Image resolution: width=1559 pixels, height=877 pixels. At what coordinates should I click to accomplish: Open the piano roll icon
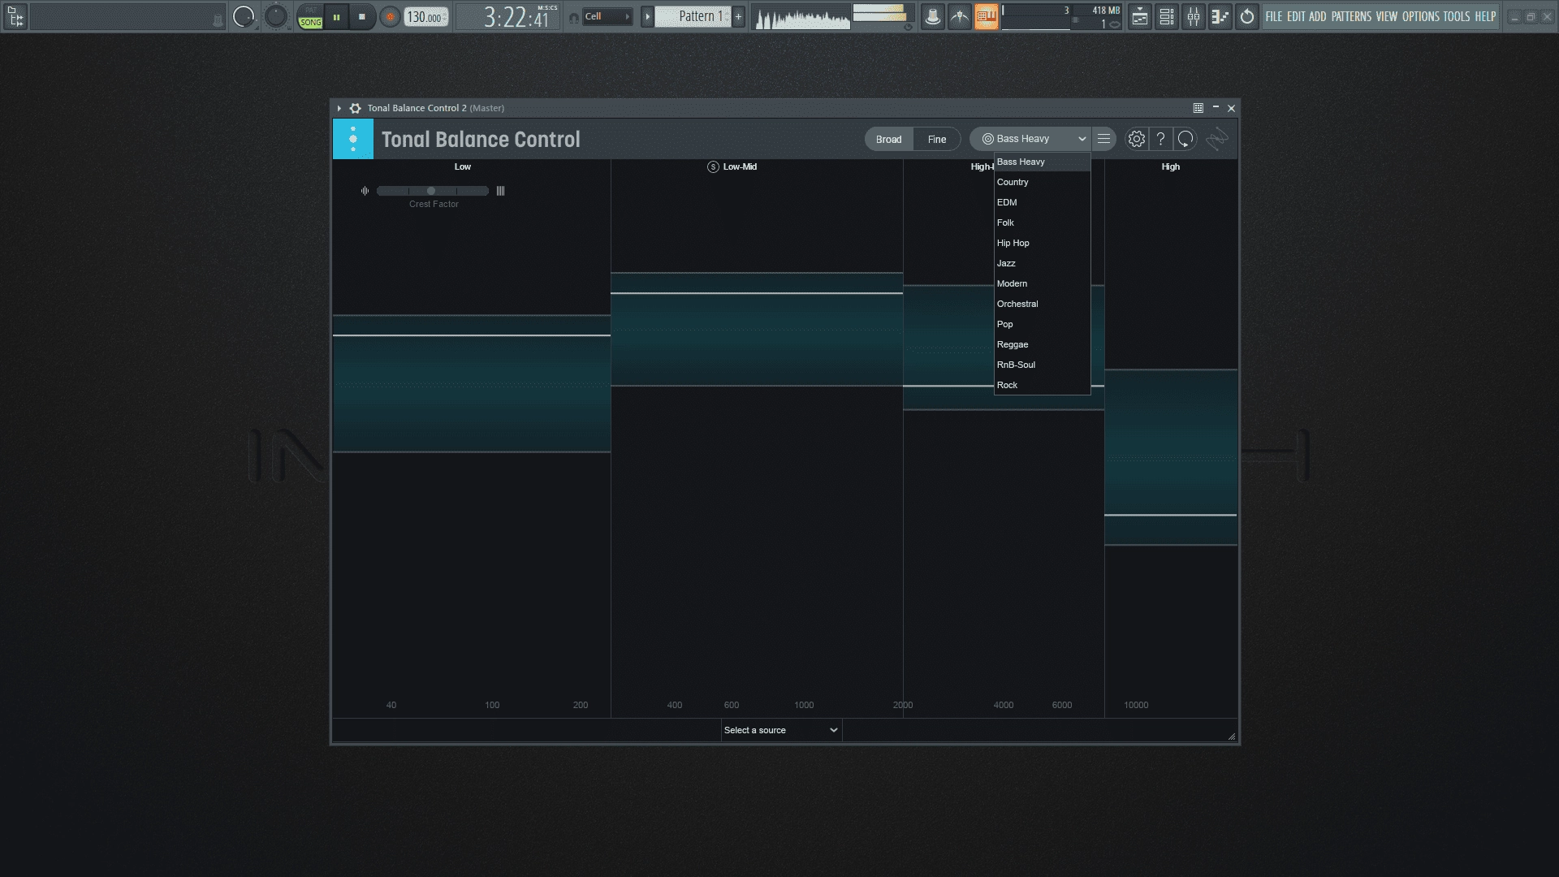click(x=1220, y=16)
